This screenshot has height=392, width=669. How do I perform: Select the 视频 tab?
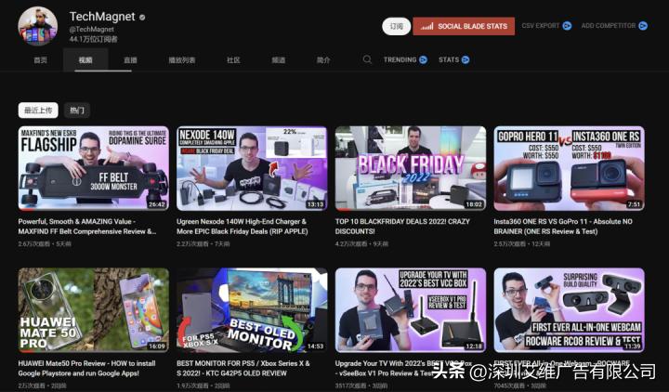[85, 60]
